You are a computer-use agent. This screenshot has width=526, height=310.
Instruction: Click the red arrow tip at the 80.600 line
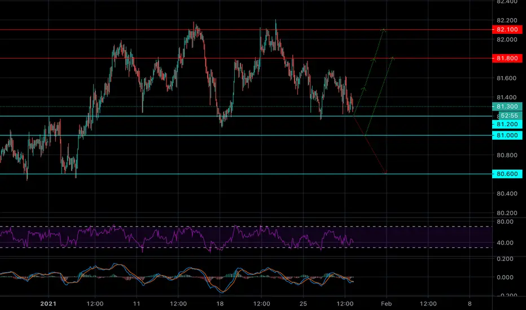pos(385,172)
